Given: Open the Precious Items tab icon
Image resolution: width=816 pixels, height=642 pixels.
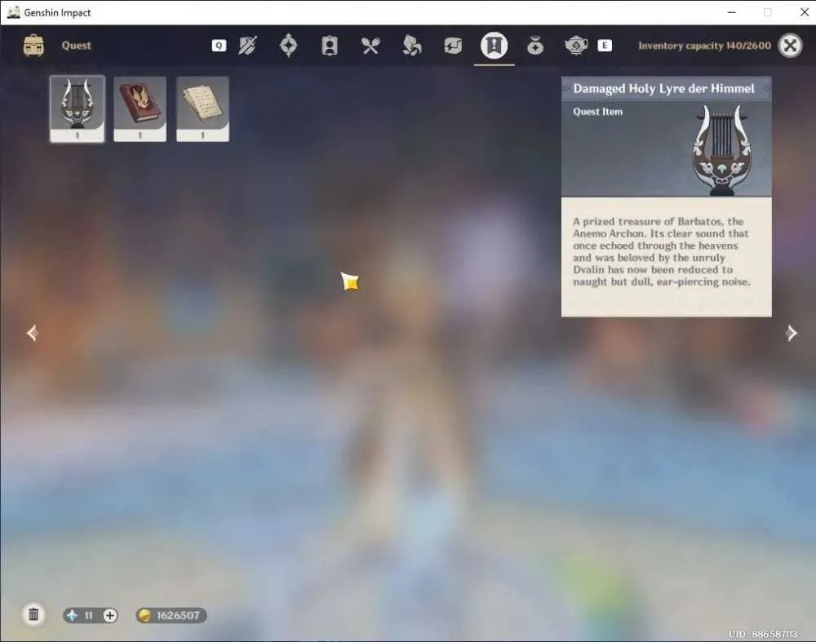Looking at the screenshot, I should click(535, 46).
